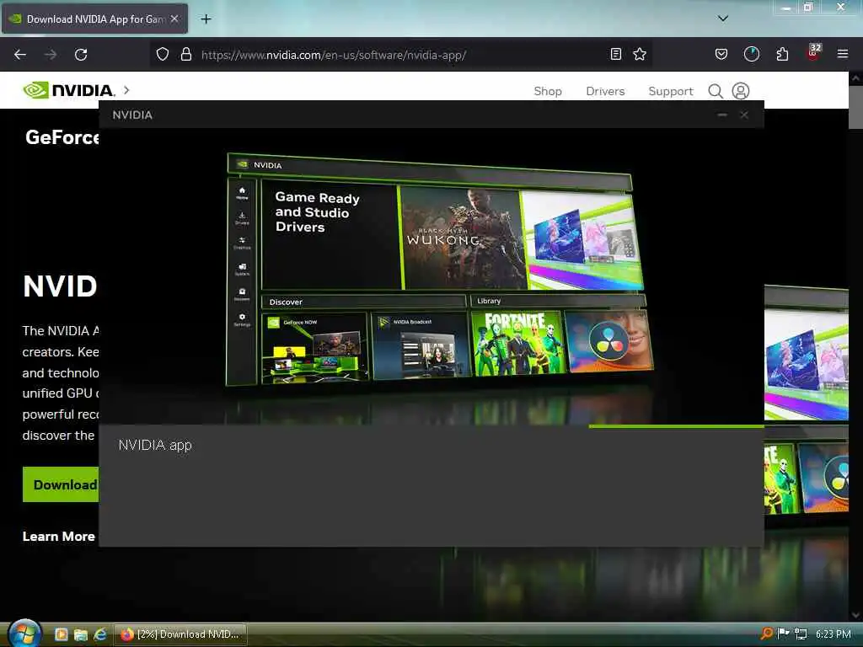The width and height of the screenshot is (863, 647).
Task: Open the Action Center flag icon
Action: tap(783, 634)
